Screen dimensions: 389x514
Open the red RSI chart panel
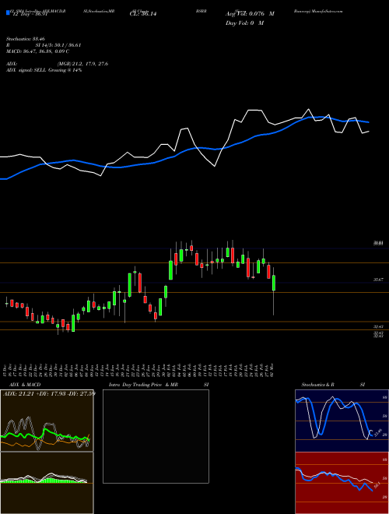coord(342,483)
